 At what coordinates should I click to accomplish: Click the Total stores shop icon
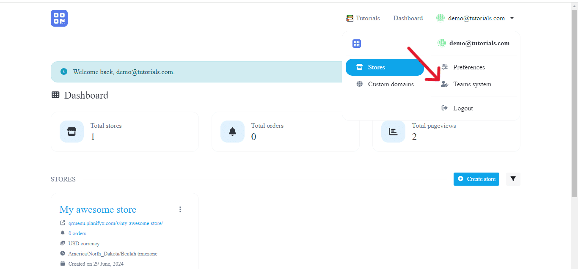[72, 132]
